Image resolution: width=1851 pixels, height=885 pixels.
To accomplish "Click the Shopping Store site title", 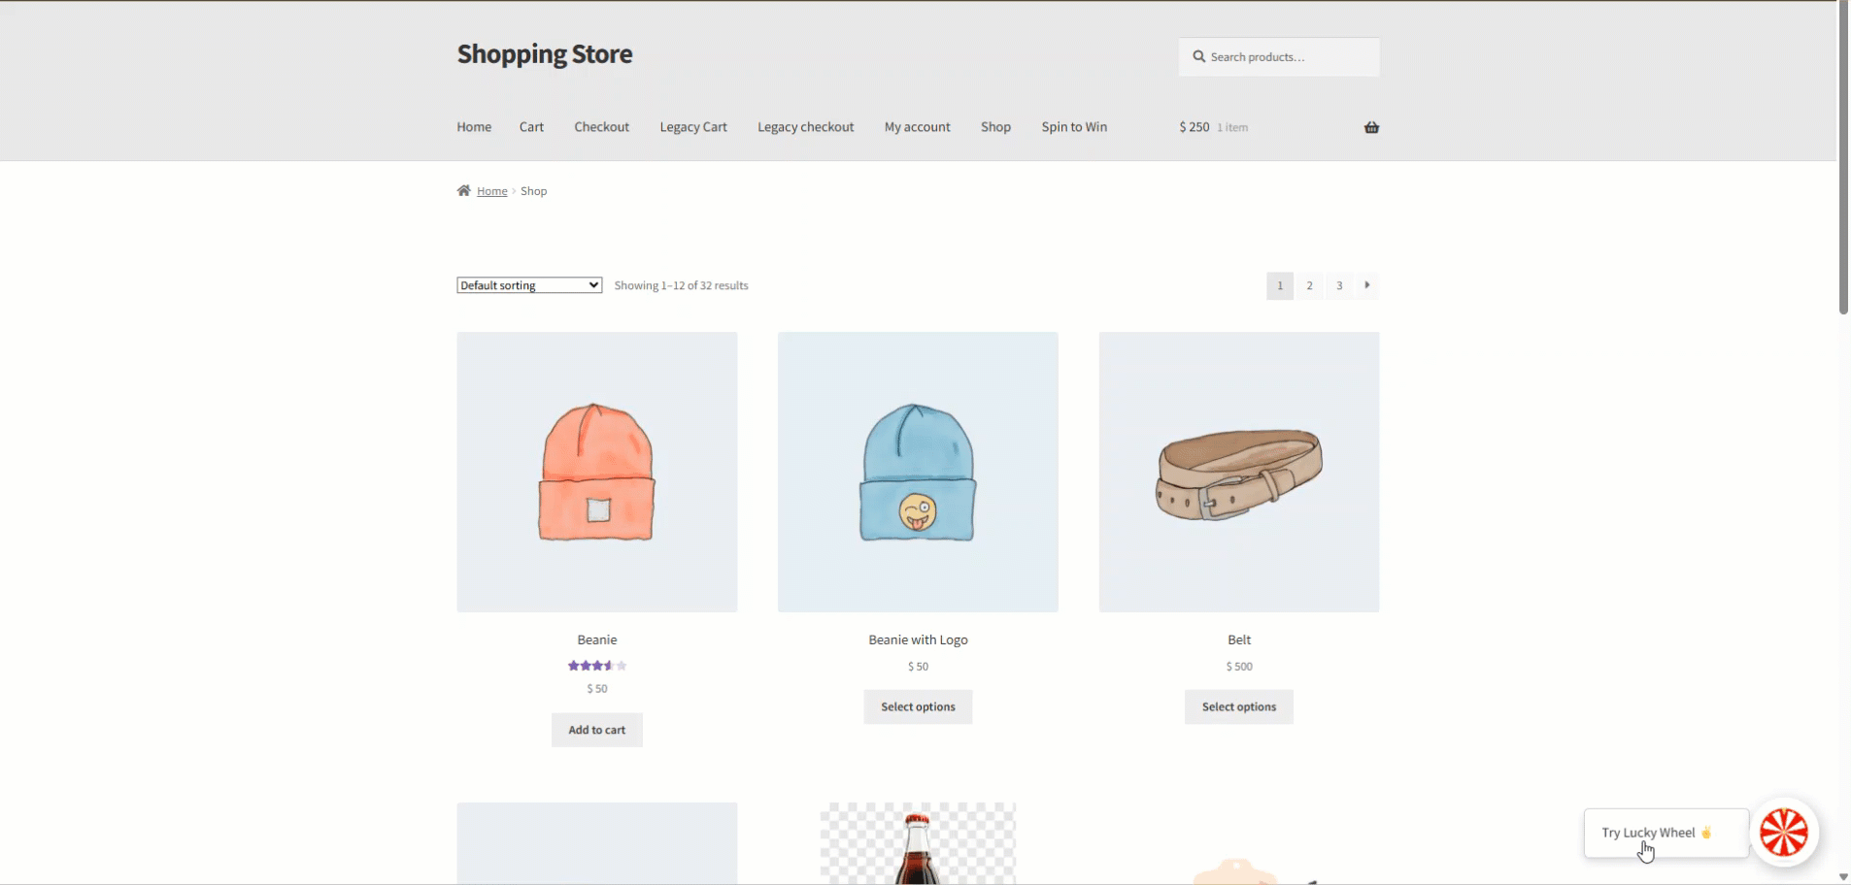I will 544,54.
